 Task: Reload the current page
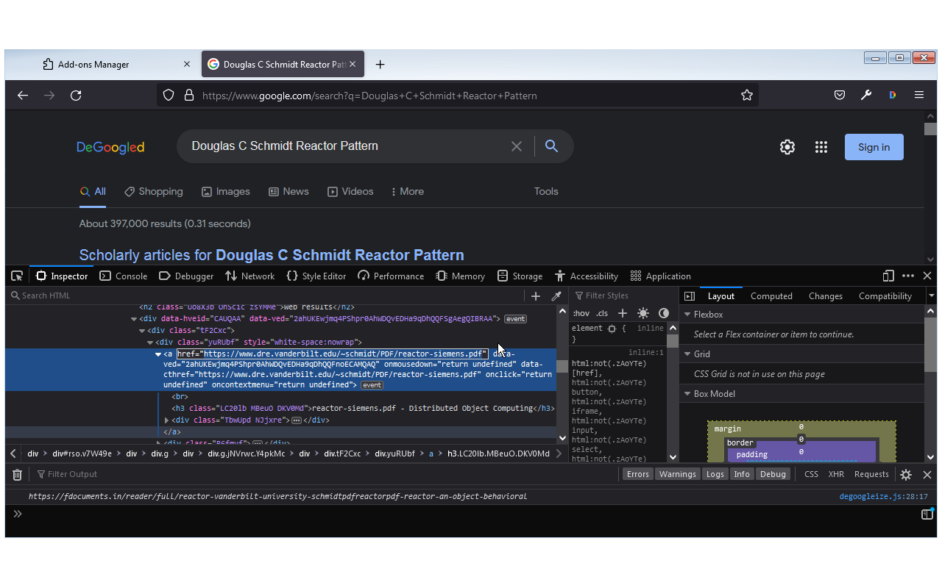point(76,96)
